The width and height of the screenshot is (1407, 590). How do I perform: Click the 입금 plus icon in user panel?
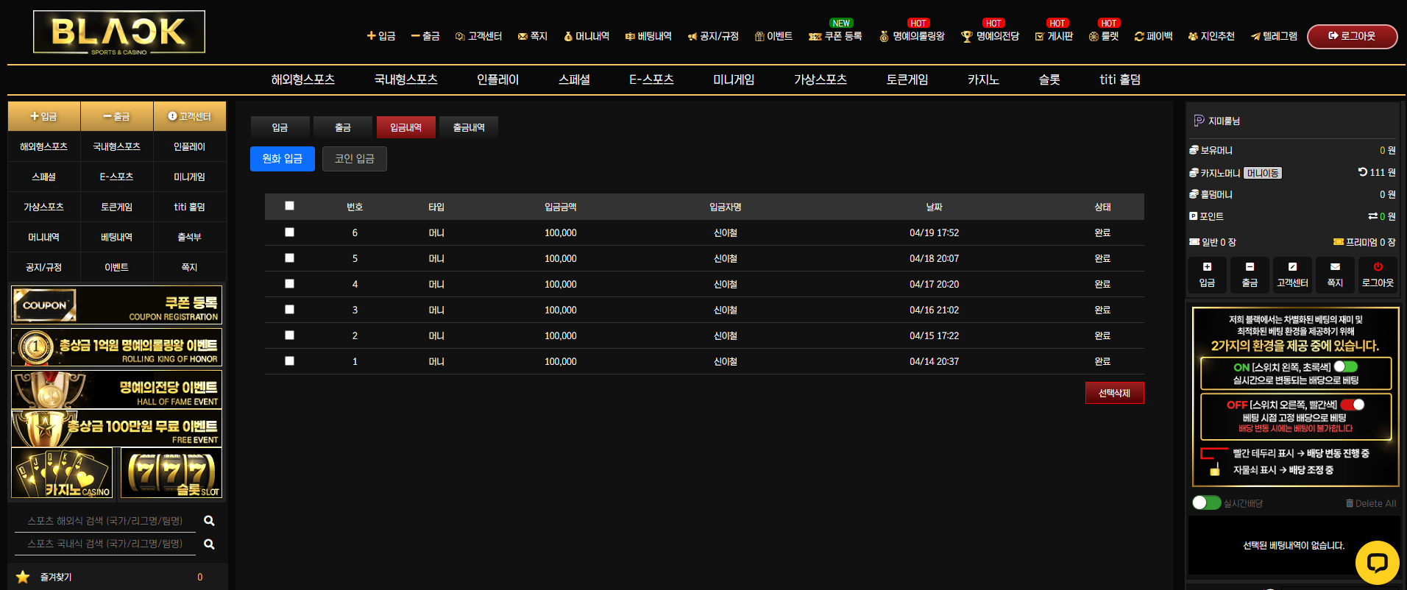tap(1207, 267)
